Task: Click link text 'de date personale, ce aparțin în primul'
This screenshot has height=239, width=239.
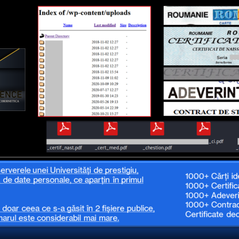Action: coord(73,180)
